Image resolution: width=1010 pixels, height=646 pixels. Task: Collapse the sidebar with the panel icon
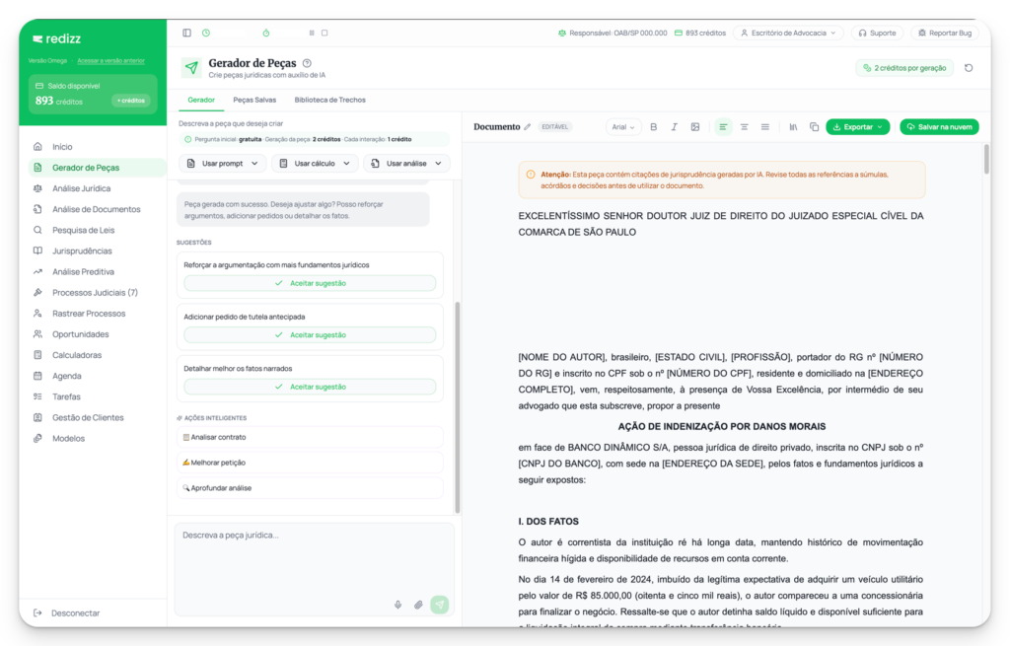point(187,33)
